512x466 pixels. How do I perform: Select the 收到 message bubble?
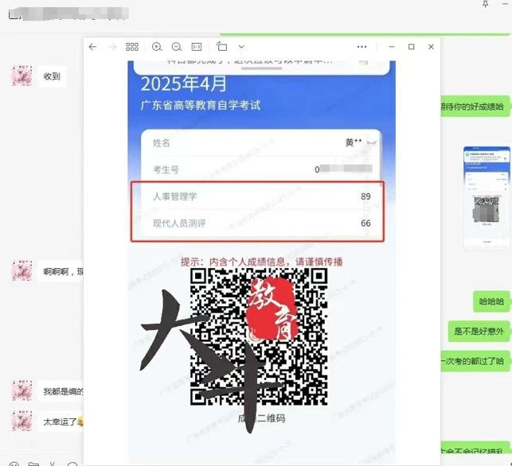tap(52, 76)
